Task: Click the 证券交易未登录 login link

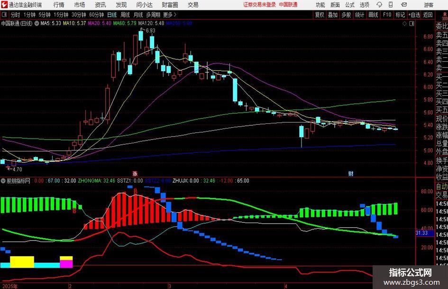Action: (x=260, y=5)
